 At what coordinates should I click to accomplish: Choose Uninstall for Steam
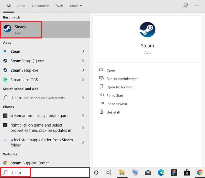(113, 112)
